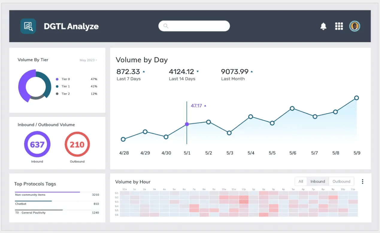
Task: Select the Inbound filter button
Action: (x=318, y=182)
